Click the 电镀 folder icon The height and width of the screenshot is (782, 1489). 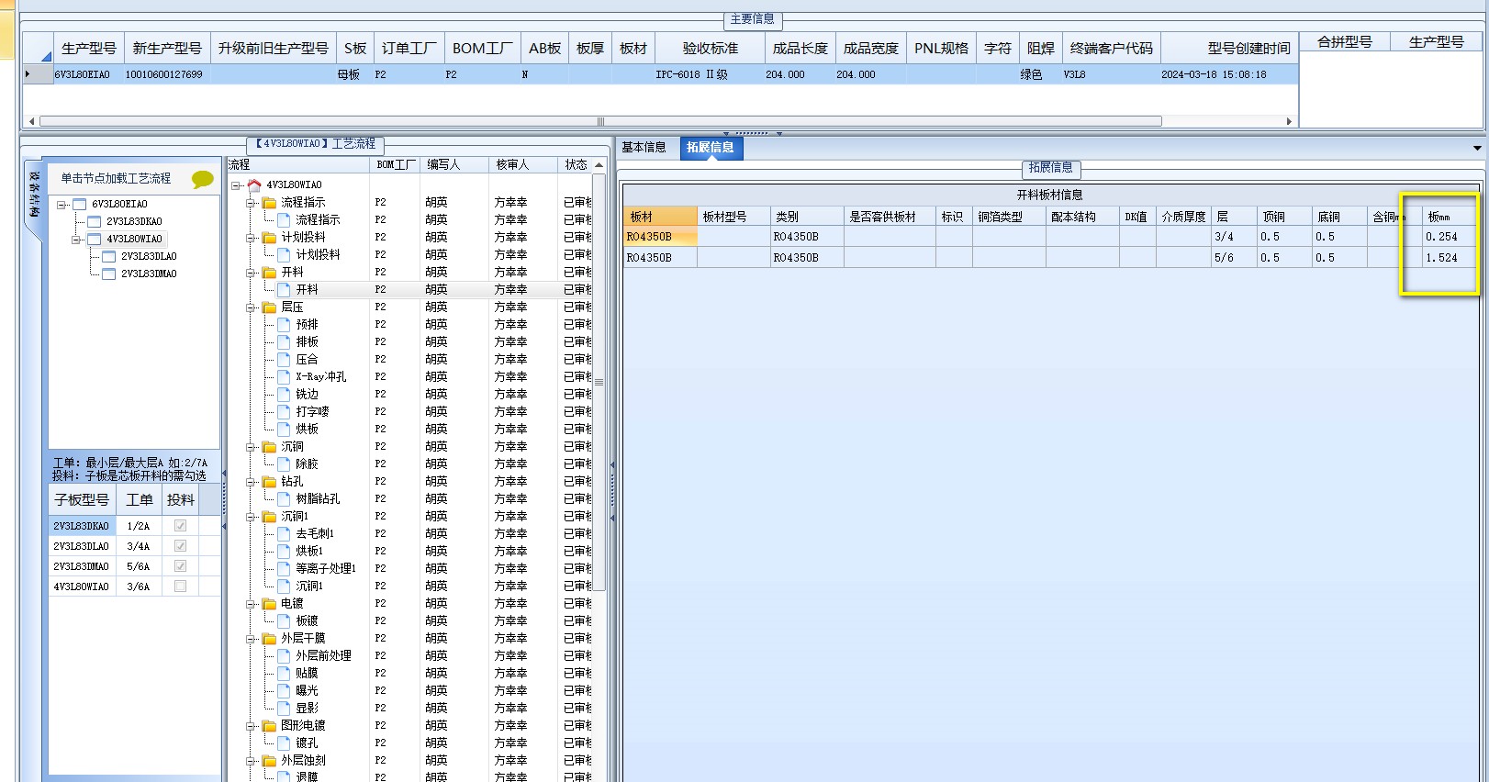click(x=269, y=603)
